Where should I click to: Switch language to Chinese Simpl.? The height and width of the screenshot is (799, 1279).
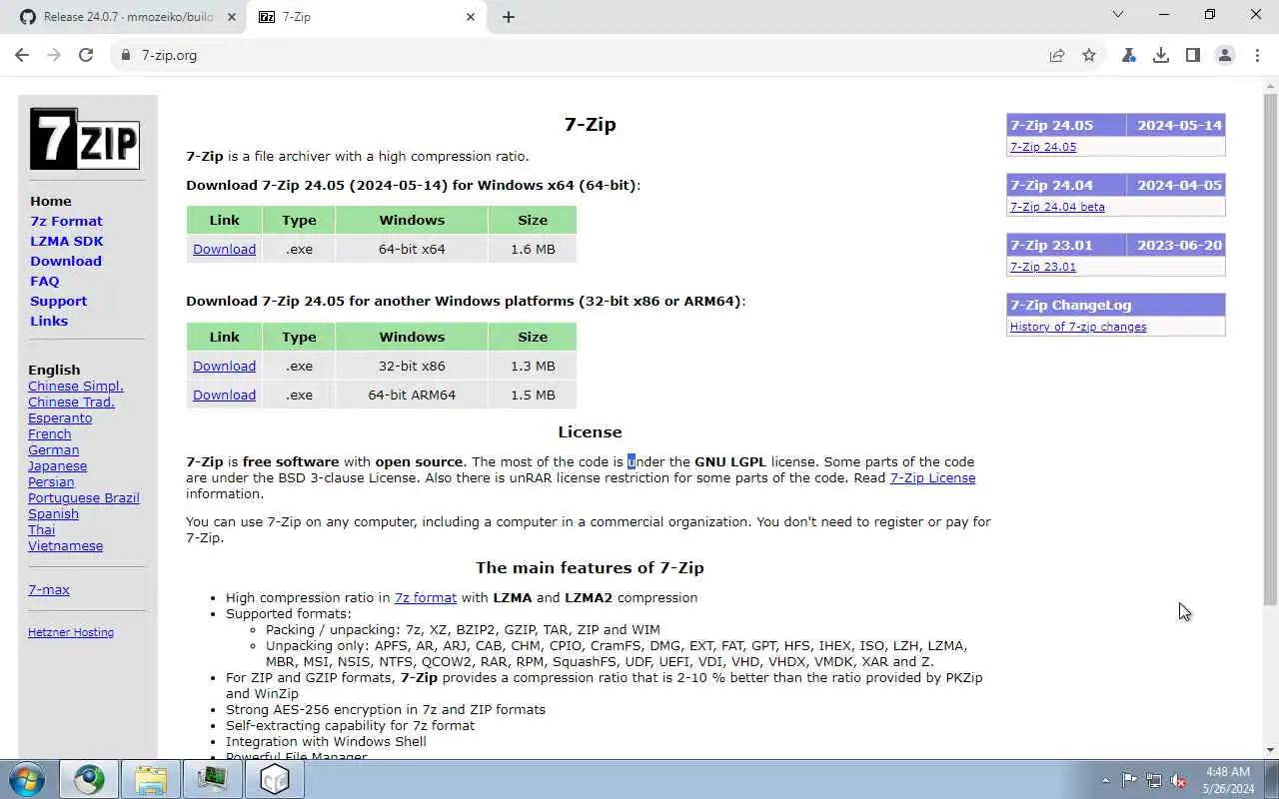(76, 386)
